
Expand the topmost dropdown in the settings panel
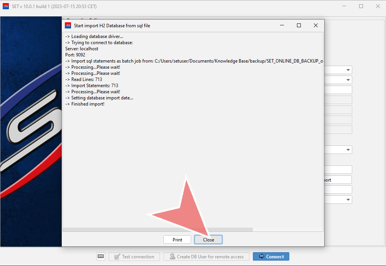pyautogui.click(x=348, y=70)
